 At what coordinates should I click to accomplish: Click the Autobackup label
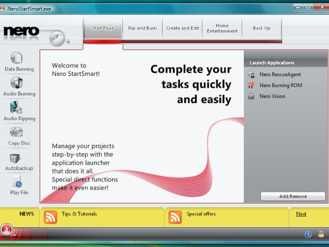click(x=19, y=168)
